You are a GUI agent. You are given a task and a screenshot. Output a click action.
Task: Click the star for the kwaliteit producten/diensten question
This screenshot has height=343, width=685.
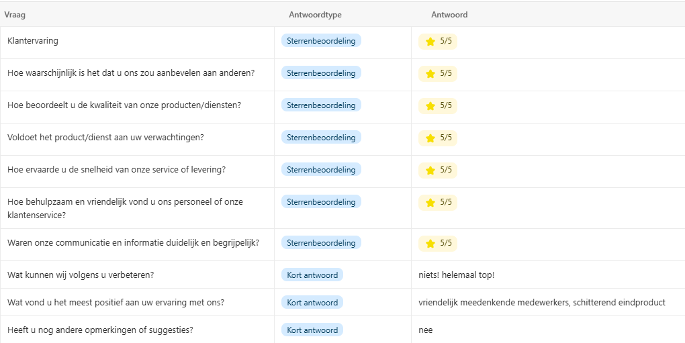coord(430,106)
